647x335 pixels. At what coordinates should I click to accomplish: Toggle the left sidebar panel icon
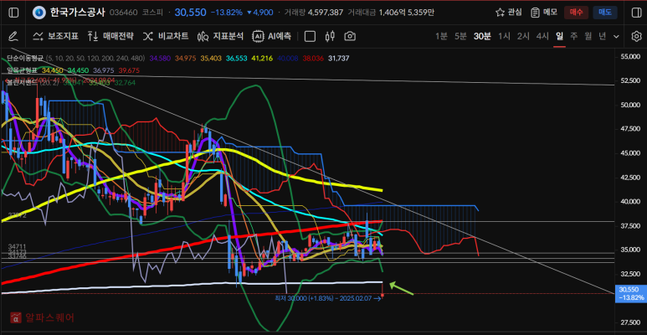tap(13, 13)
